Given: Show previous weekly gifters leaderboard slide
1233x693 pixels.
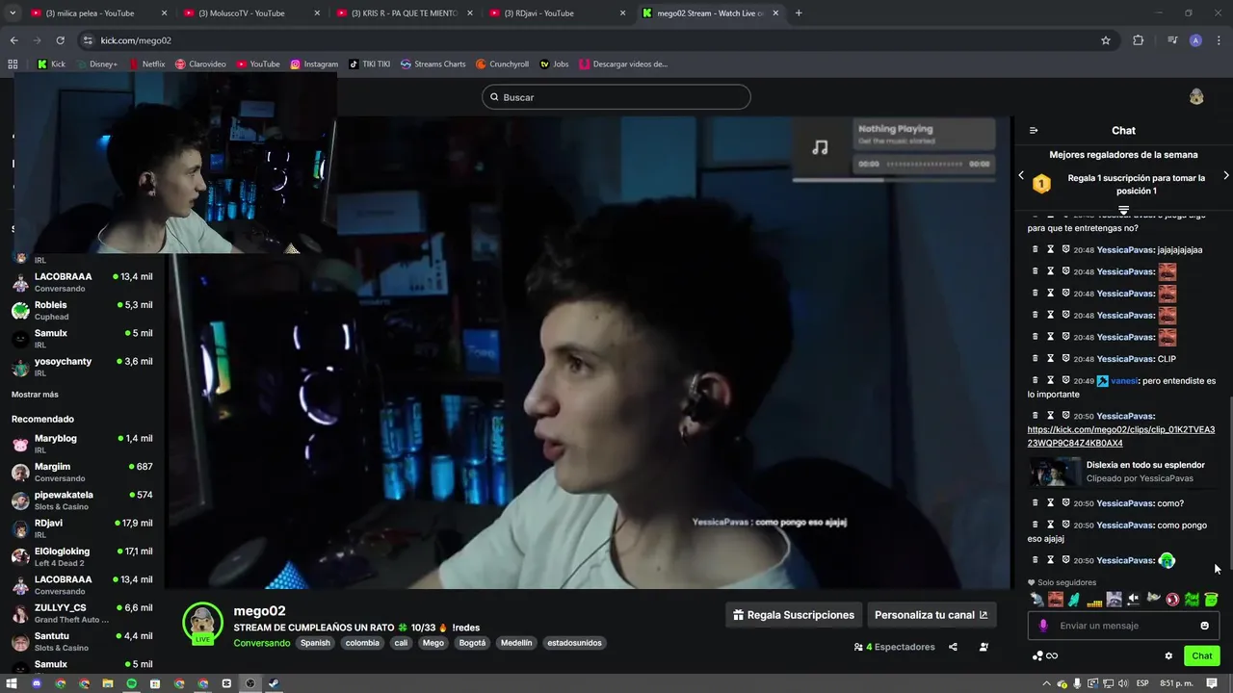Looking at the screenshot, I should point(1021,175).
